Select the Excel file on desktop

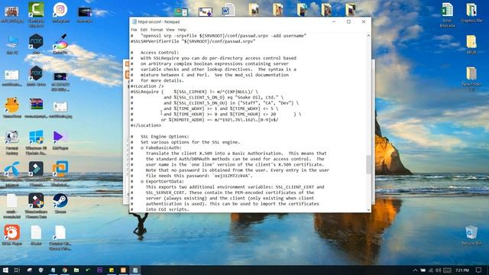(x=447, y=15)
